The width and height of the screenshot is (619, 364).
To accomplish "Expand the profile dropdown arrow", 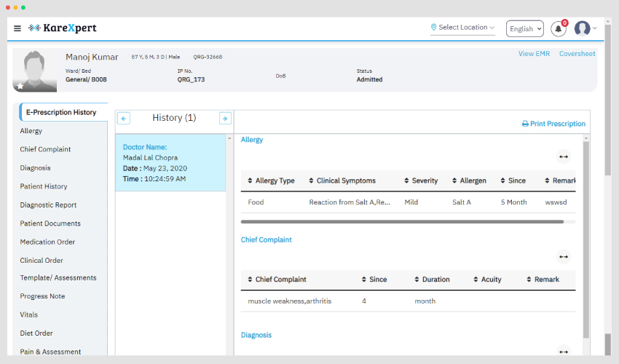I will coord(594,28).
